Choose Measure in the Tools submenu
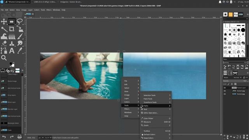249x140 pixels. [x=156, y=122]
